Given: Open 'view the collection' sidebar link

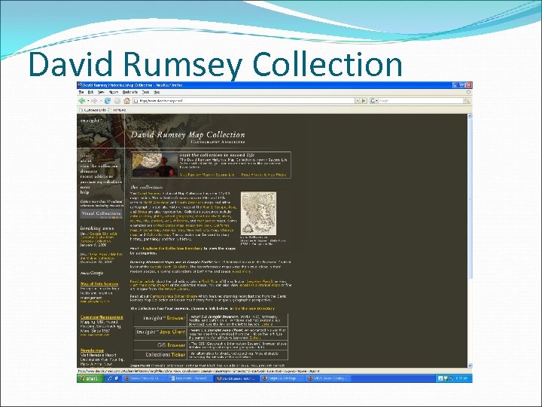Looking at the screenshot, I should 99,166.
